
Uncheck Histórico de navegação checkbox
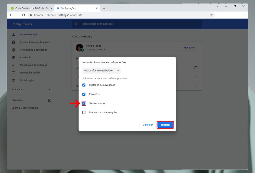coord(84,85)
